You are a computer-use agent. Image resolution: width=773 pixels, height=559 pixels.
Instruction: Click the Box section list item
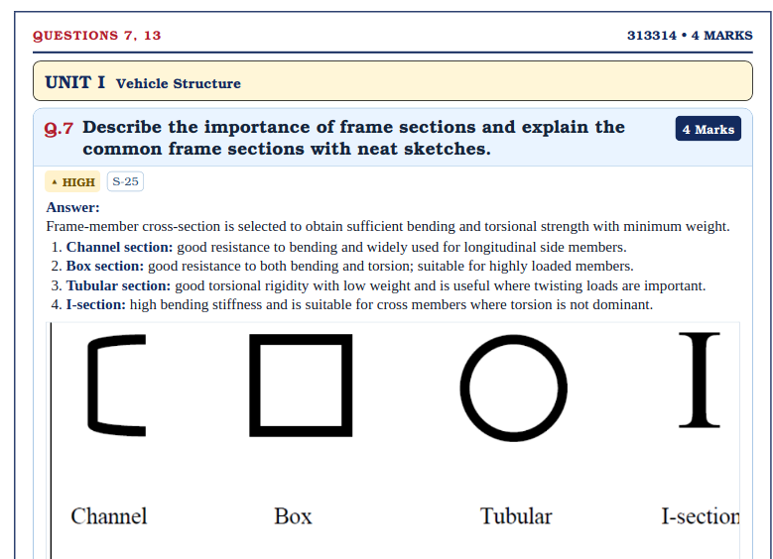click(x=342, y=266)
